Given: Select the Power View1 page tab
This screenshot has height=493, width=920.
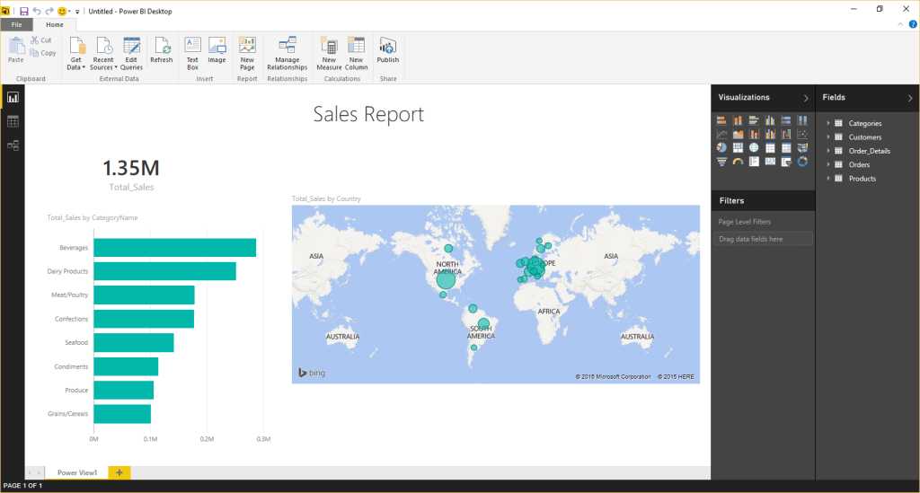Looking at the screenshot, I should 77,472.
